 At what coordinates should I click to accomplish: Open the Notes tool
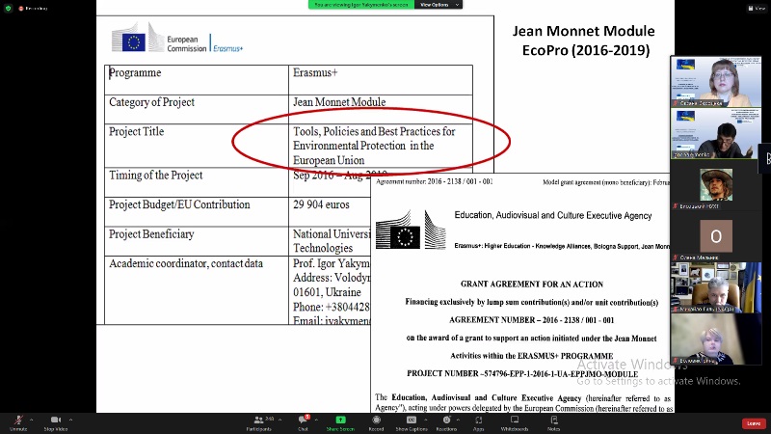[553, 422]
